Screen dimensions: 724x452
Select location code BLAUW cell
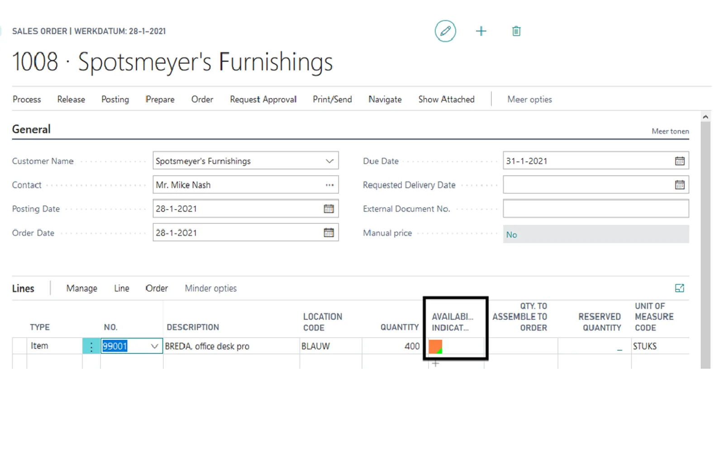point(331,346)
